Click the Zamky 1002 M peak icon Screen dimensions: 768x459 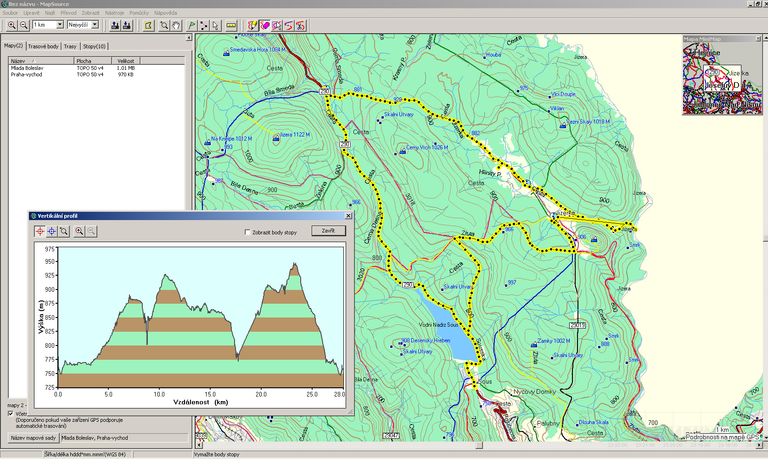[533, 344]
